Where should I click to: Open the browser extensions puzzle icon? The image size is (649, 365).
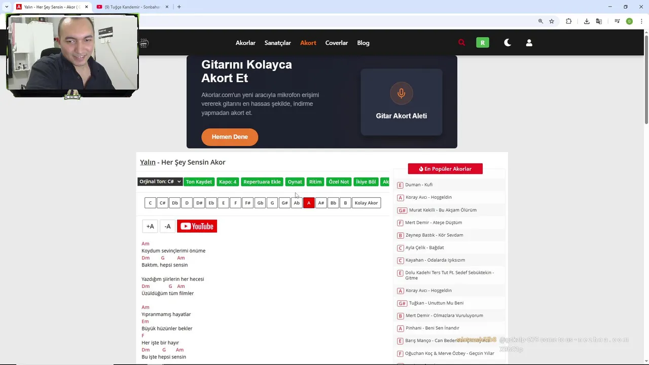tap(568, 21)
